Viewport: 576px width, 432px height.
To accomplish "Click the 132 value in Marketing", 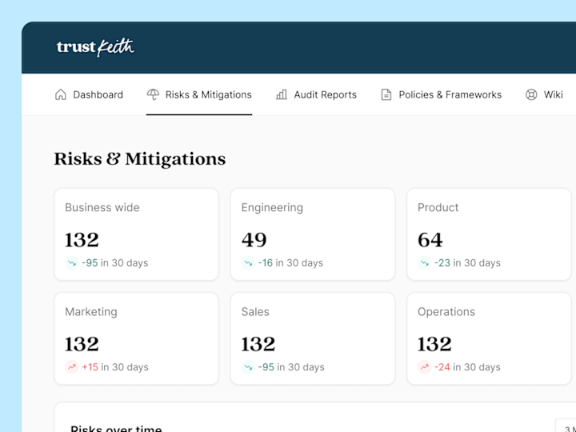I will 82,344.
